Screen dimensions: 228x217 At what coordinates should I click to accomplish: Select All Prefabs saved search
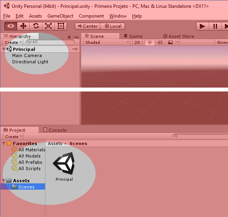click(27, 162)
